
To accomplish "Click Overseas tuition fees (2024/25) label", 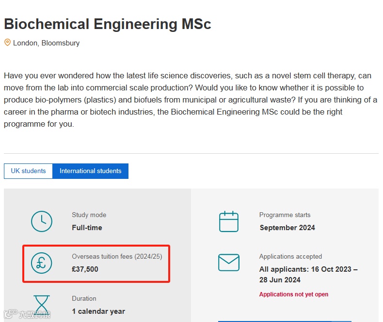I will [x=117, y=256].
